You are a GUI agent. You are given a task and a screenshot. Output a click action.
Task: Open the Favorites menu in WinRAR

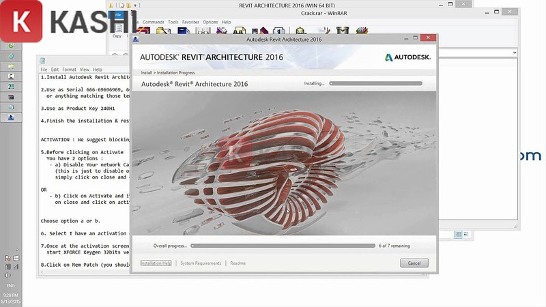192,22
